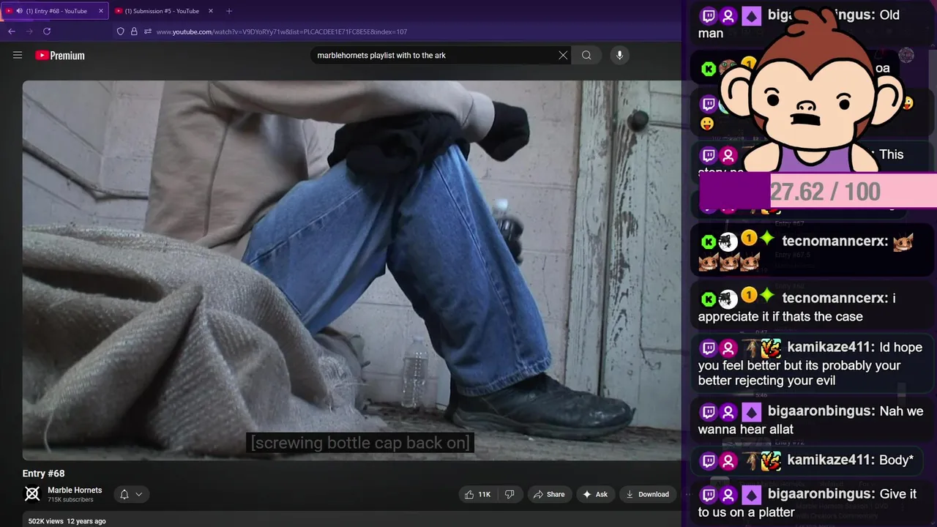
Task: Click the 27.62 / 100 progress bar
Action: click(x=818, y=192)
